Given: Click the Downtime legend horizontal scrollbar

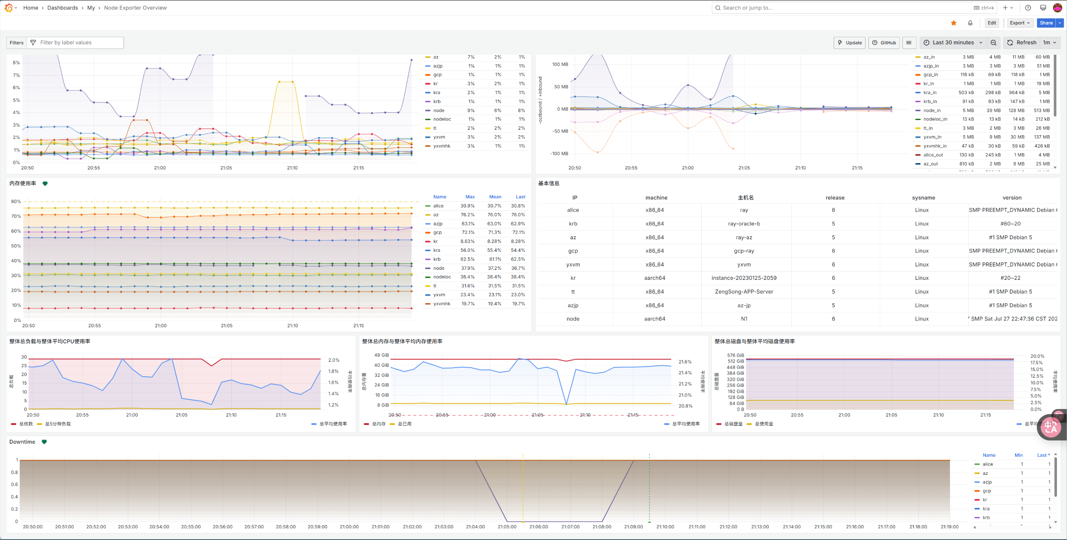Looking at the screenshot, I should click(1012, 527).
